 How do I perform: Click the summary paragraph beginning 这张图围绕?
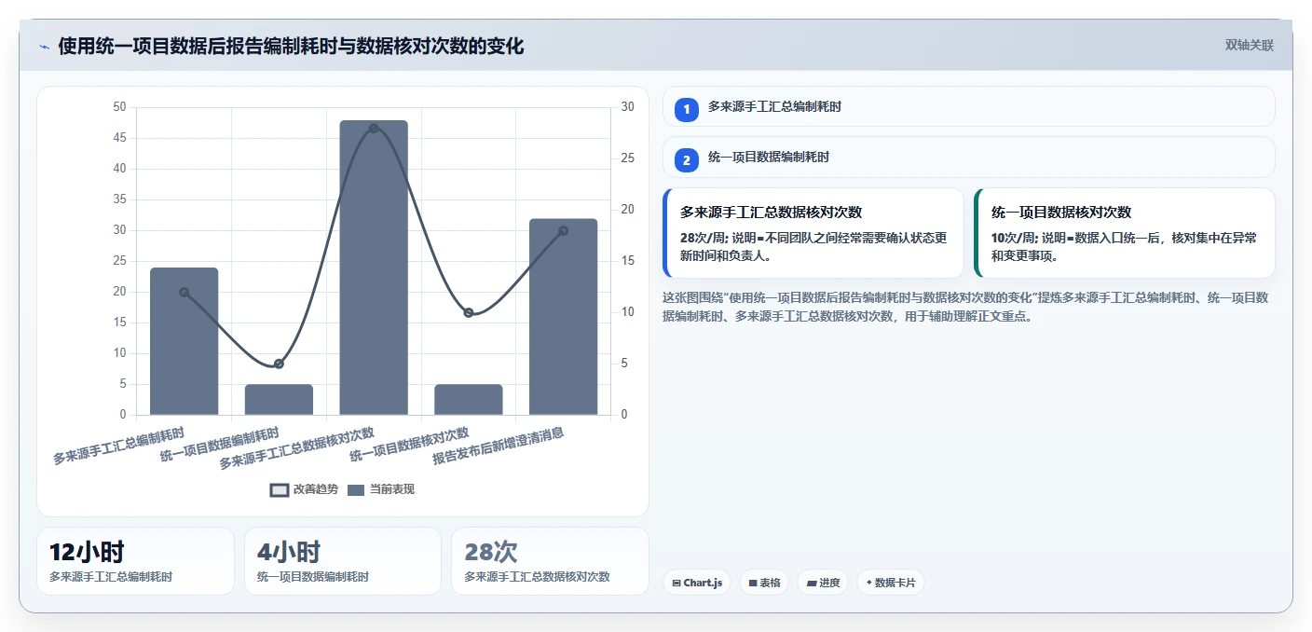pos(965,307)
